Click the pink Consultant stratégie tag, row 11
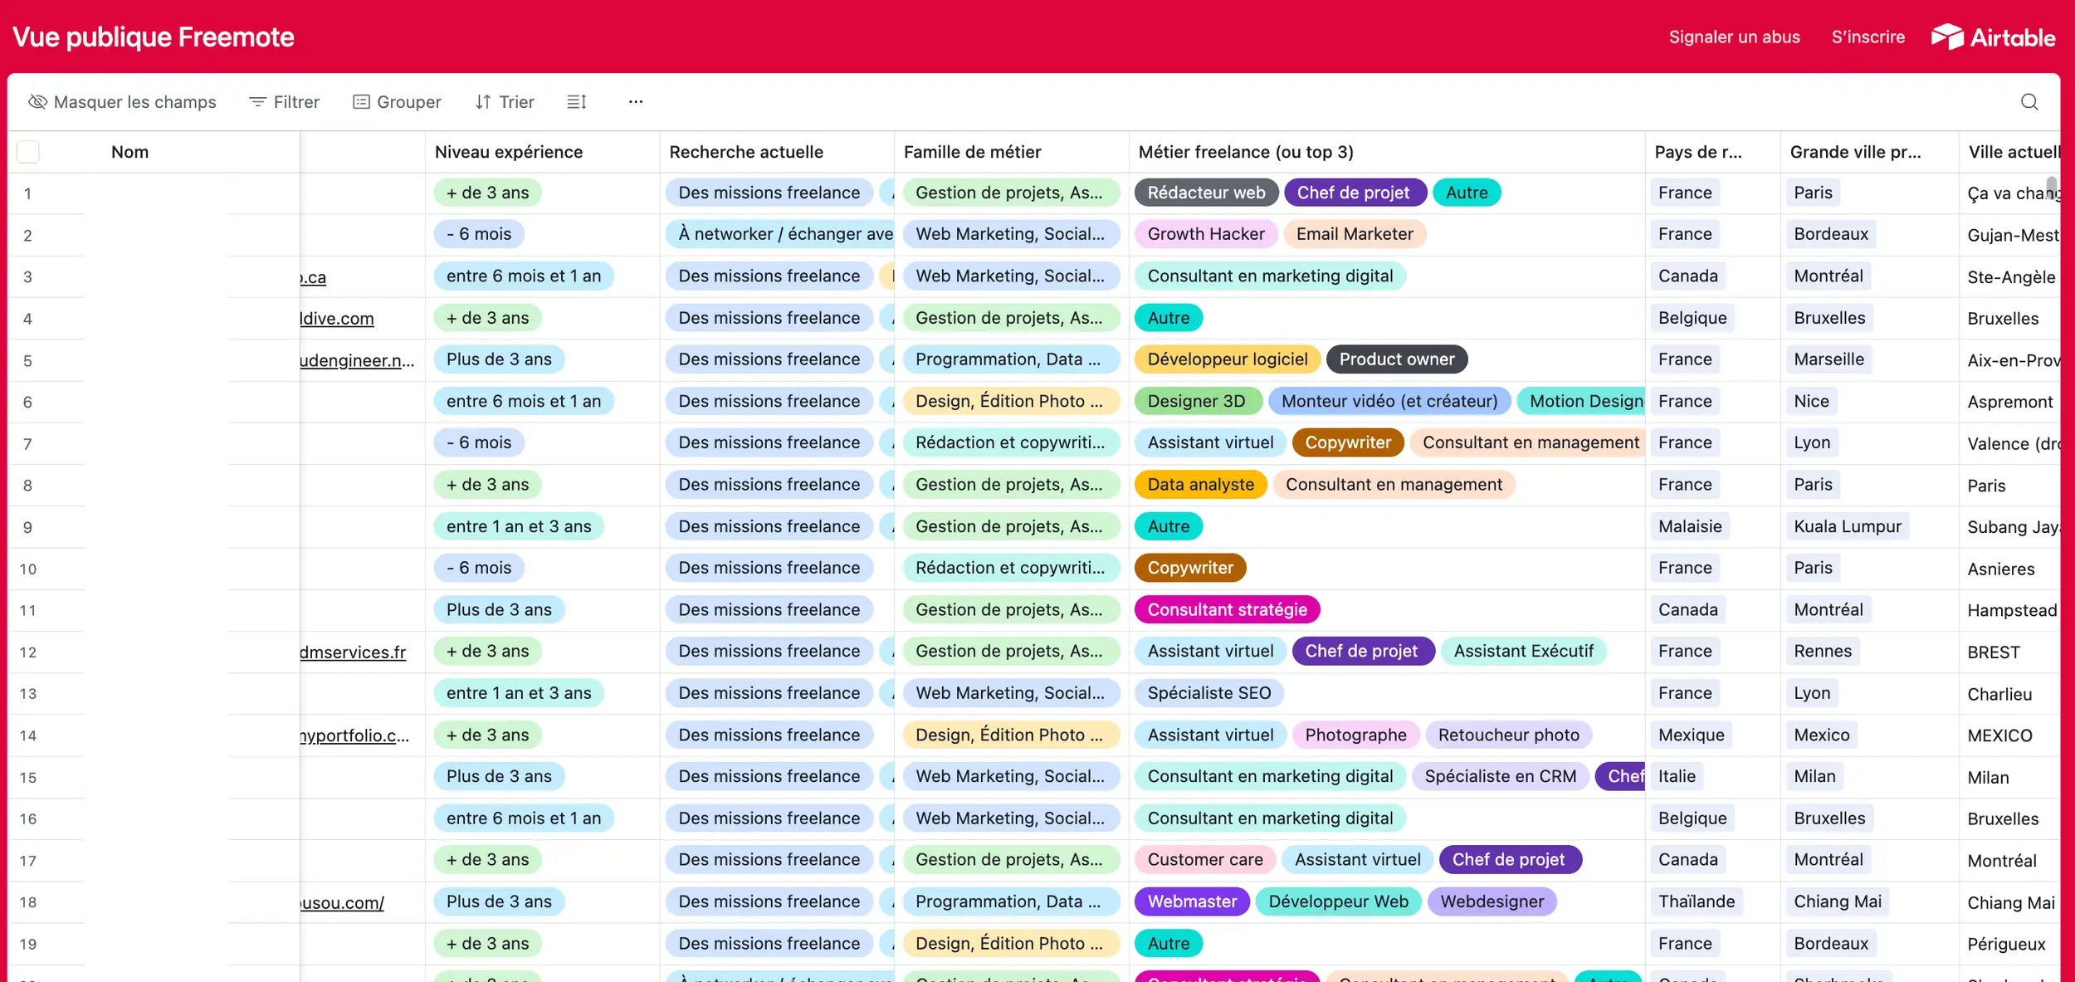 (x=1227, y=609)
